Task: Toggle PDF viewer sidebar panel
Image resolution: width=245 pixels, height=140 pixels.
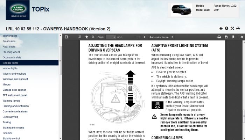Action: click(x=66, y=37)
